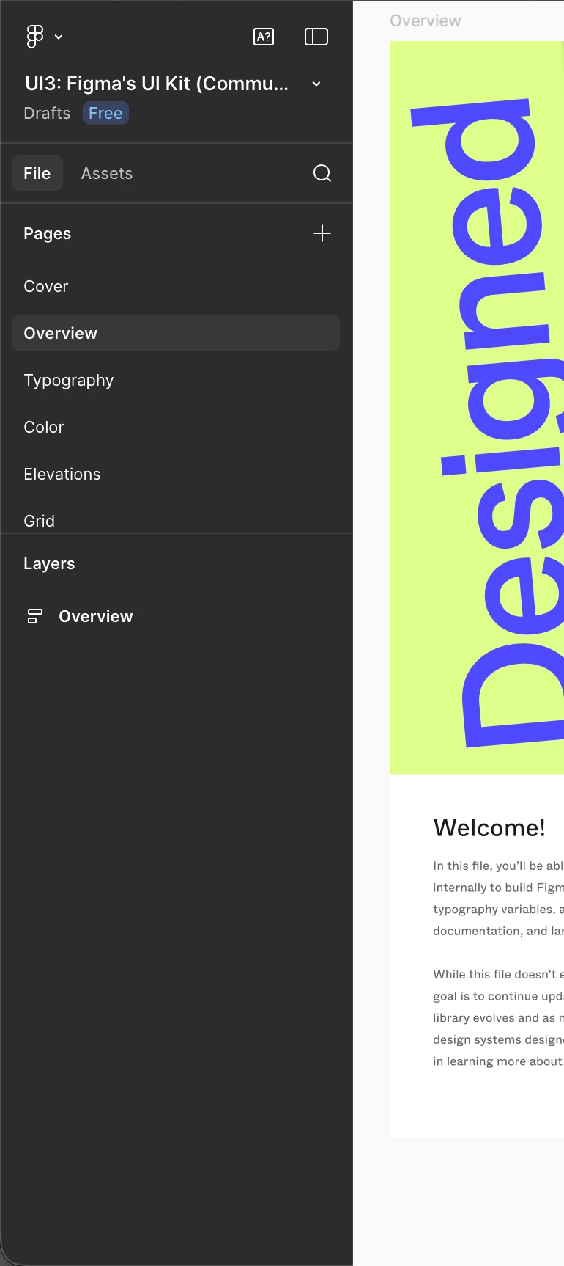Image resolution: width=564 pixels, height=1266 pixels.
Task: Open the file name dropdown chevron
Action: pos(316,84)
